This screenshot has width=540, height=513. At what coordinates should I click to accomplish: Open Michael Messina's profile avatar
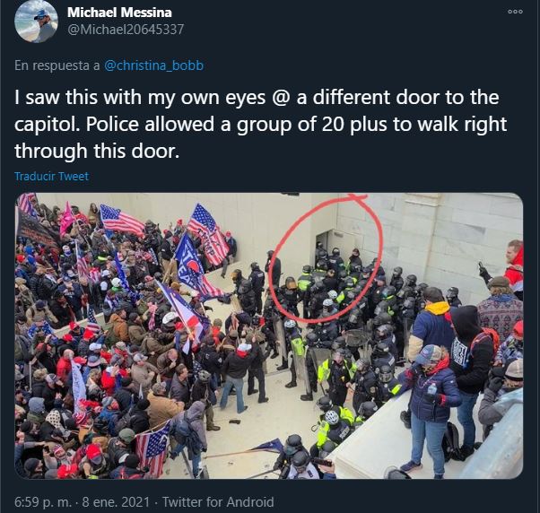36,22
